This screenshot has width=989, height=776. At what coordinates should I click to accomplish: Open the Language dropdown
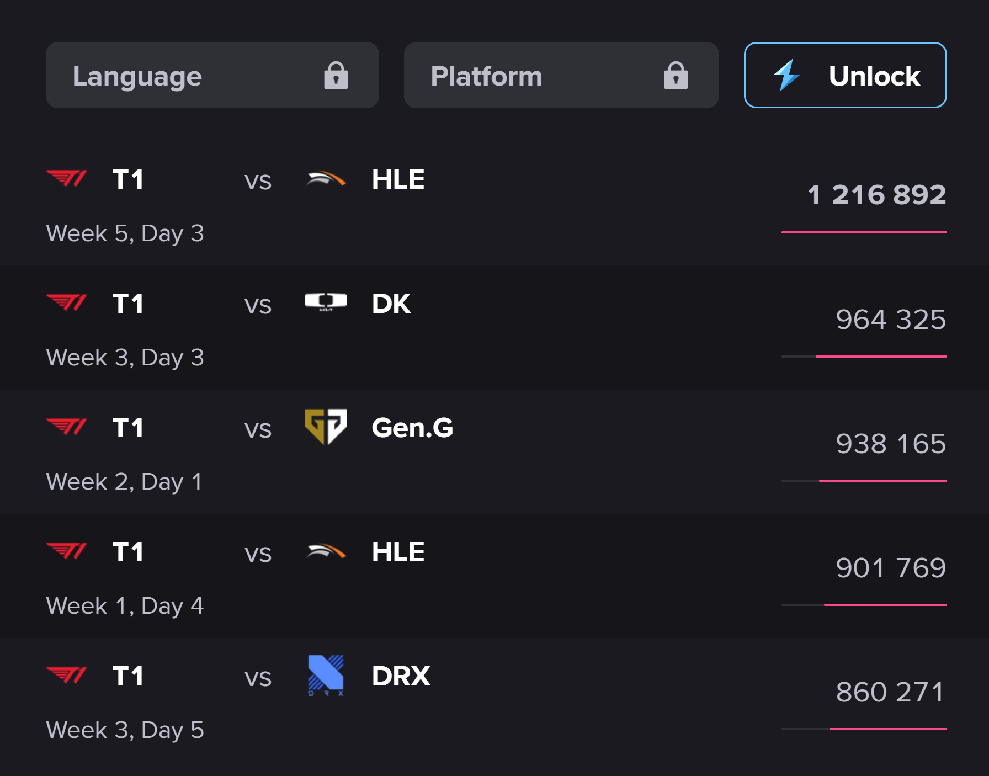pos(212,75)
